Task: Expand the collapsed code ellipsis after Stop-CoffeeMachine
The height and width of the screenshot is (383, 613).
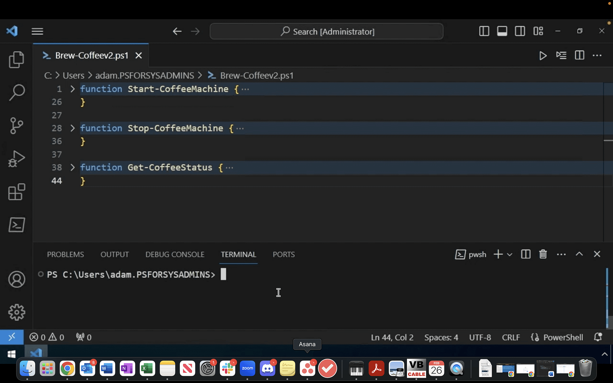Action: (x=240, y=128)
